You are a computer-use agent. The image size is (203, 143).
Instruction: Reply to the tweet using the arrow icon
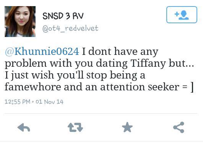24,127
